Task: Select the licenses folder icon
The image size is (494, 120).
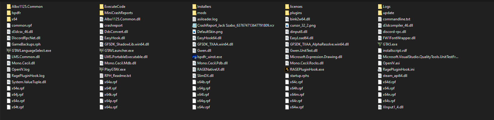Action: (287, 7)
